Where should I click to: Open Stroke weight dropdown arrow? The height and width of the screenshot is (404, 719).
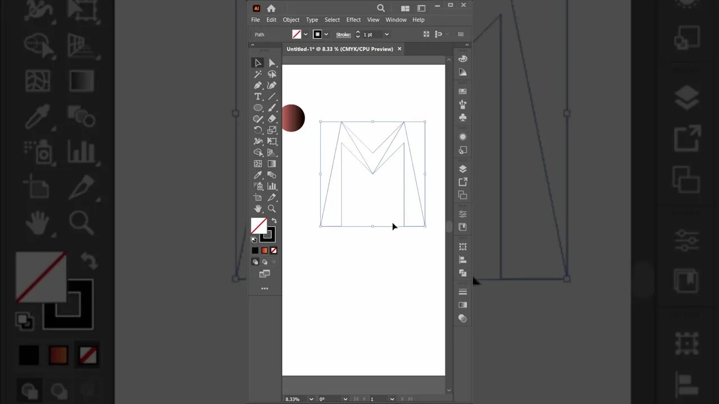coord(386,35)
